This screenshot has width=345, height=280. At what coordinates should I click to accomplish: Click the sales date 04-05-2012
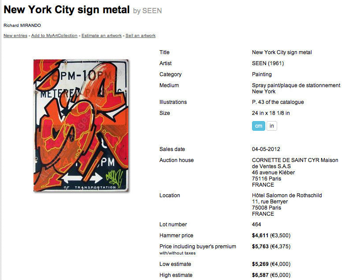point(266,149)
